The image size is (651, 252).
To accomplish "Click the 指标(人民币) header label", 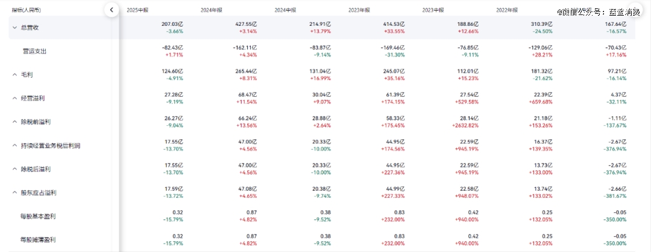I will (x=27, y=10).
